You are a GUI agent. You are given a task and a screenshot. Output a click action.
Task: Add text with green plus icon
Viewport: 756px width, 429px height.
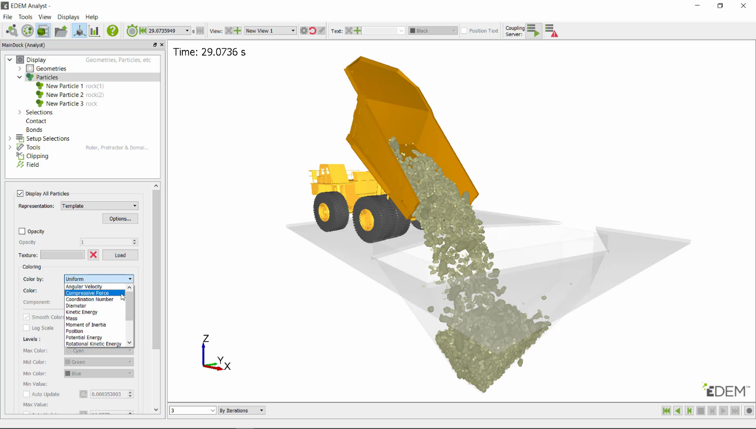click(x=357, y=31)
